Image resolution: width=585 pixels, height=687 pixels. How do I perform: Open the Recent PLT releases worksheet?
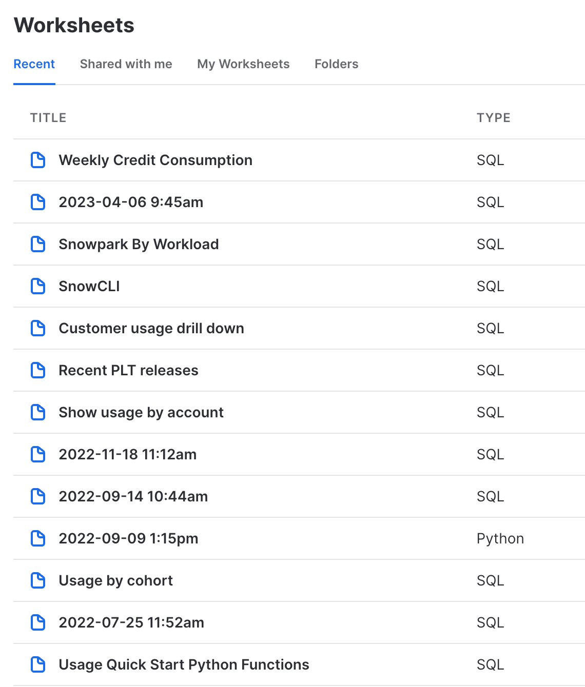click(x=129, y=370)
